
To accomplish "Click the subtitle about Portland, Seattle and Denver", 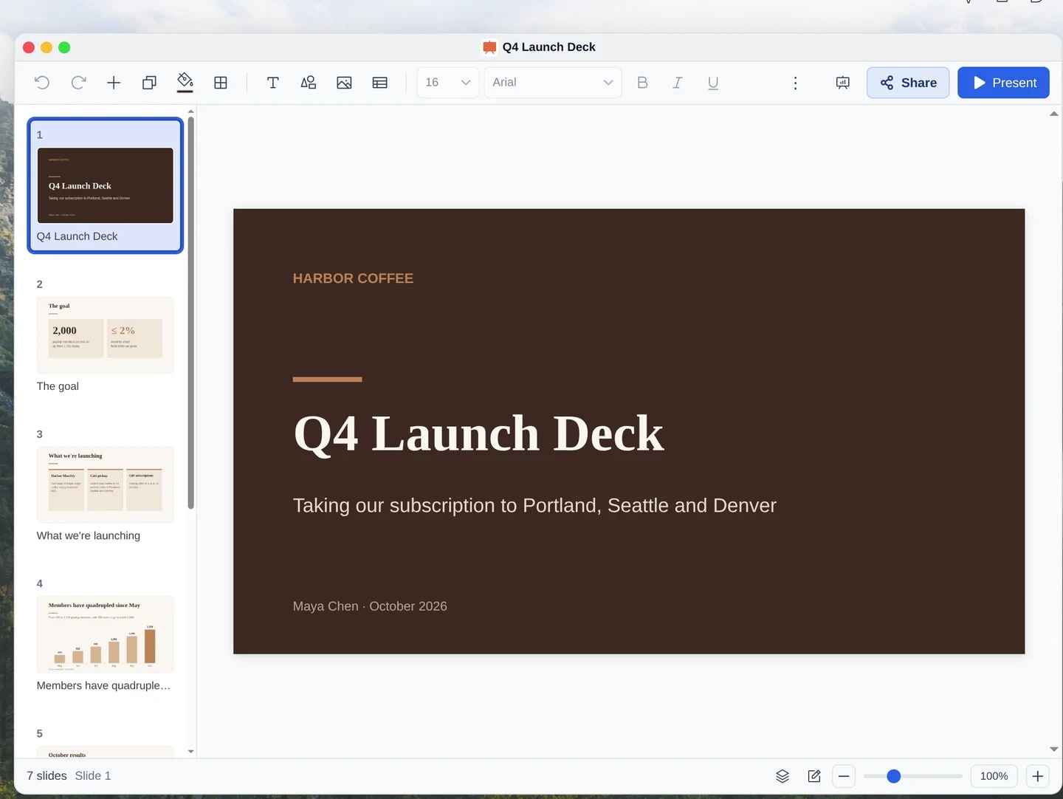I will (534, 506).
